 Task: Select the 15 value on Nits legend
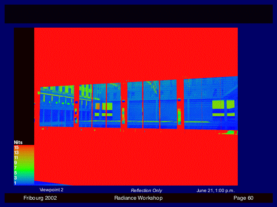point(16,148)
